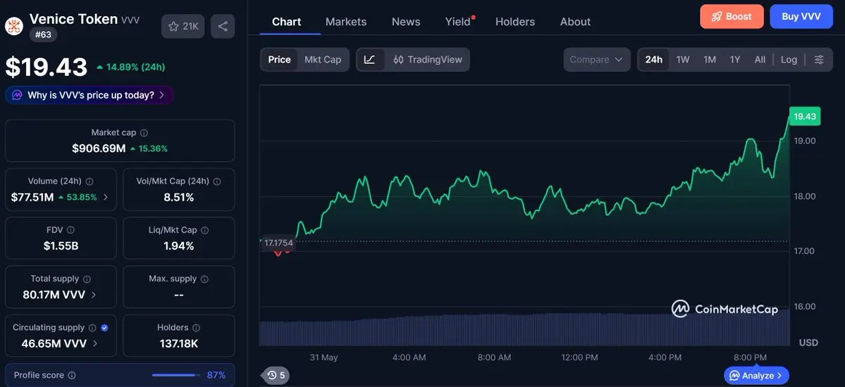Click the 1.94% Liq/Mkt Cap value
The image size is (845, 387).
[179, 246]
